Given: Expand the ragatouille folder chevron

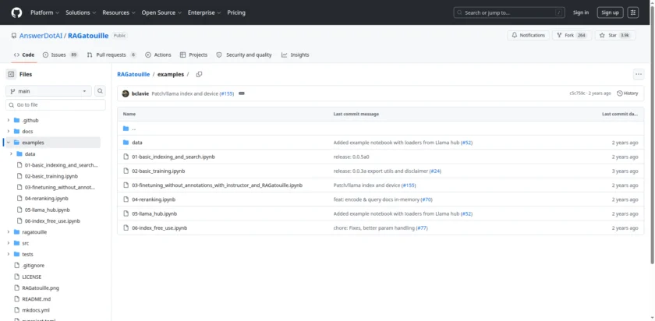Looking at the screenshot, I should [8, 232].
